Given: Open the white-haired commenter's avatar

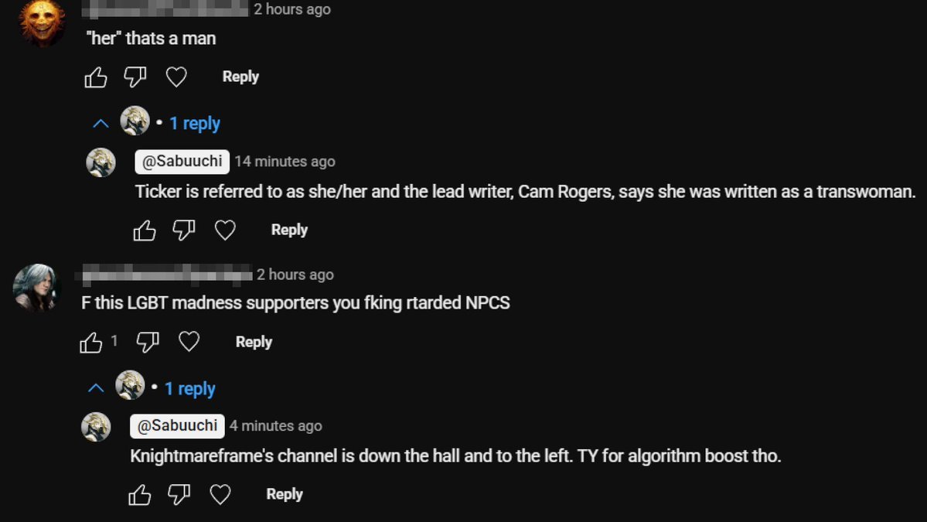Looking at the screenshot, I should coord(36,288).
